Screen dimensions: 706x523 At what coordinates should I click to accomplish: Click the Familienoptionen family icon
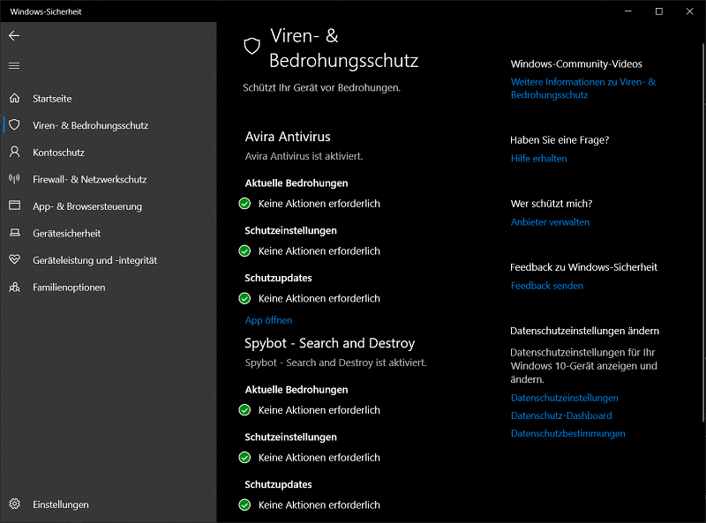(14, 287)
